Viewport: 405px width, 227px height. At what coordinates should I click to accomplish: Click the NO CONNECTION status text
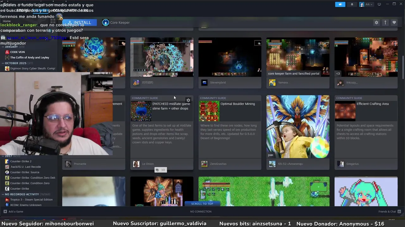point(201,212)
